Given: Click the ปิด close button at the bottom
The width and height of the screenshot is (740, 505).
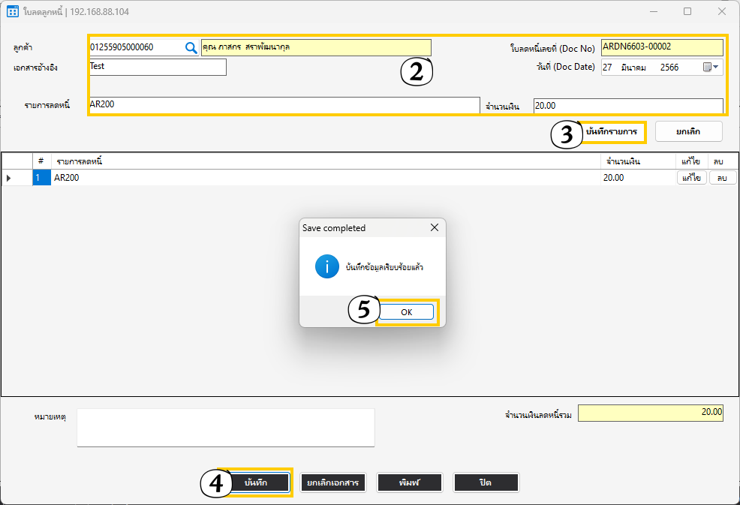Looking at the screenshot, I should point(486,482).
